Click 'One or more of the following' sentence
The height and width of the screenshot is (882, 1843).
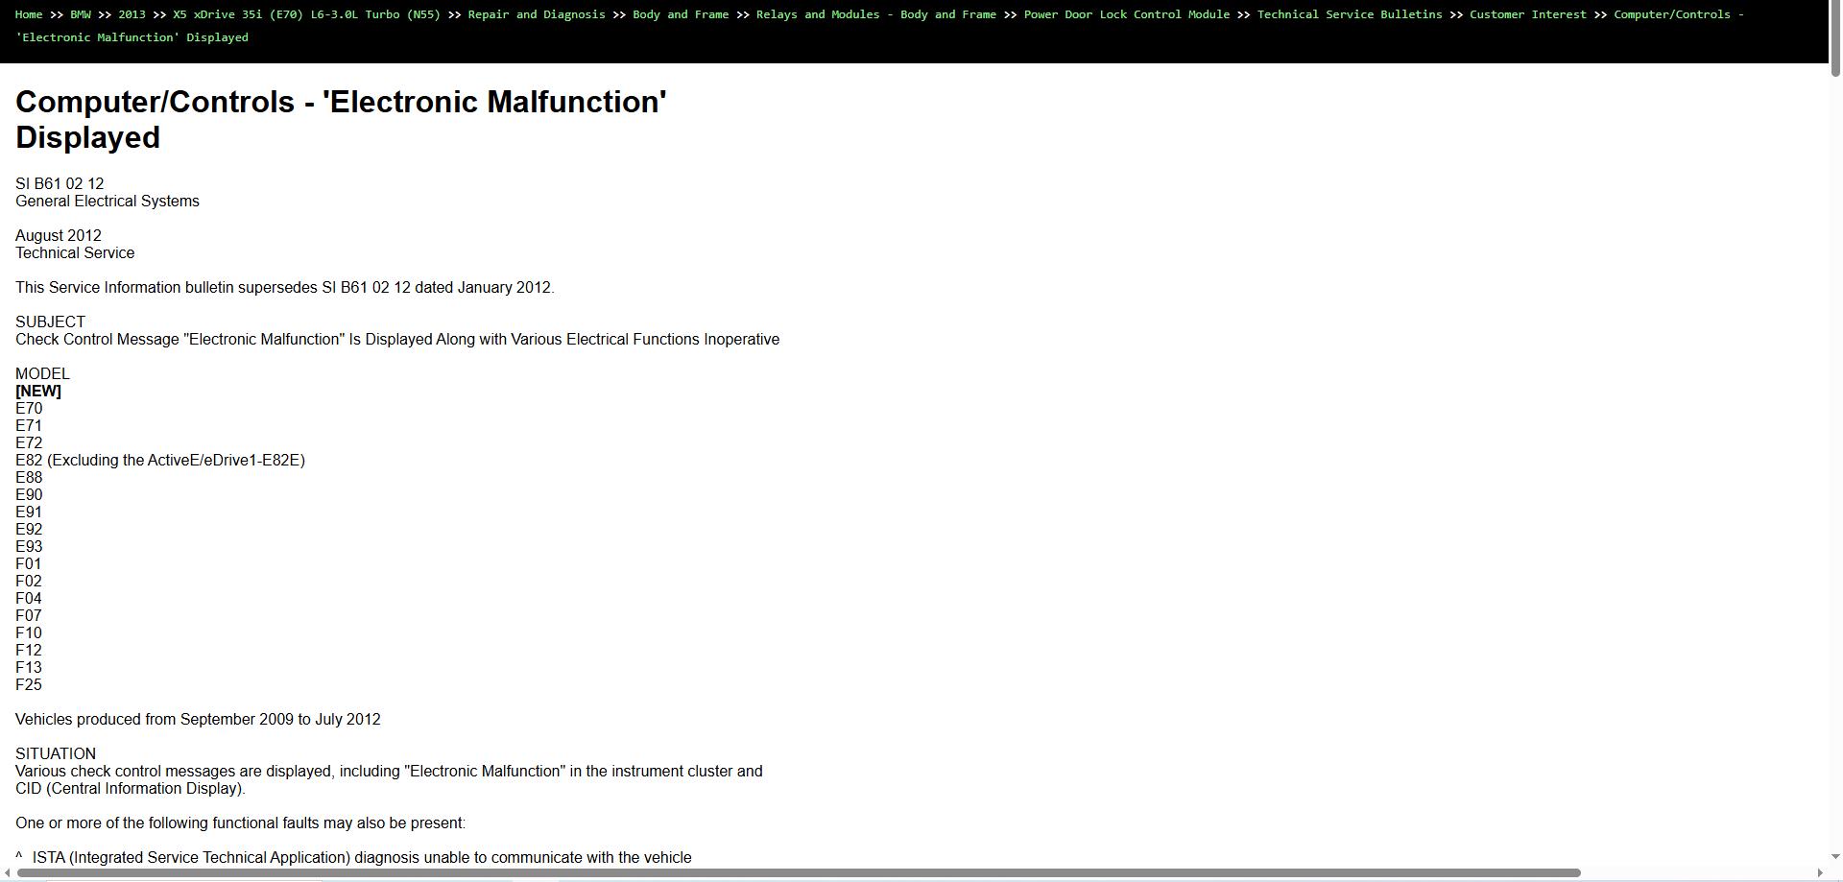[x=240, y=822]
